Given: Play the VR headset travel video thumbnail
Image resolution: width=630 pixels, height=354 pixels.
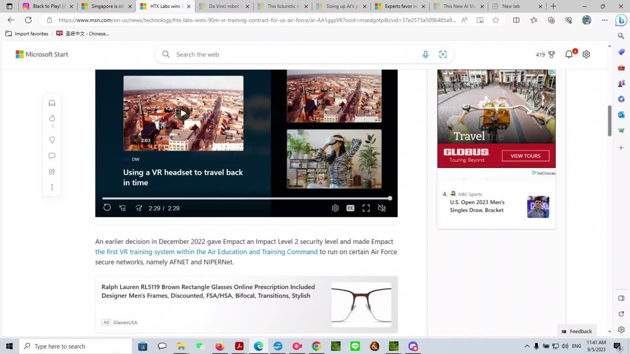Looking at the screenshot, I should point(183,113).
